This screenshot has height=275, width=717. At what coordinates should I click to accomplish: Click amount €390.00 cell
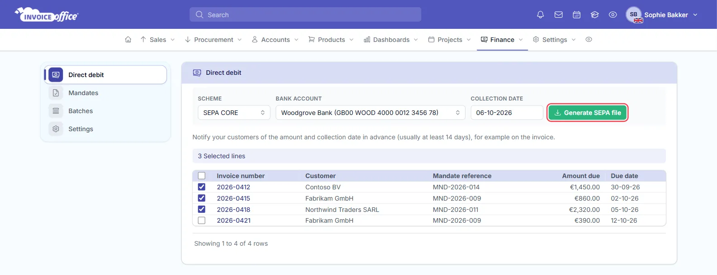(x=587, y=220)
